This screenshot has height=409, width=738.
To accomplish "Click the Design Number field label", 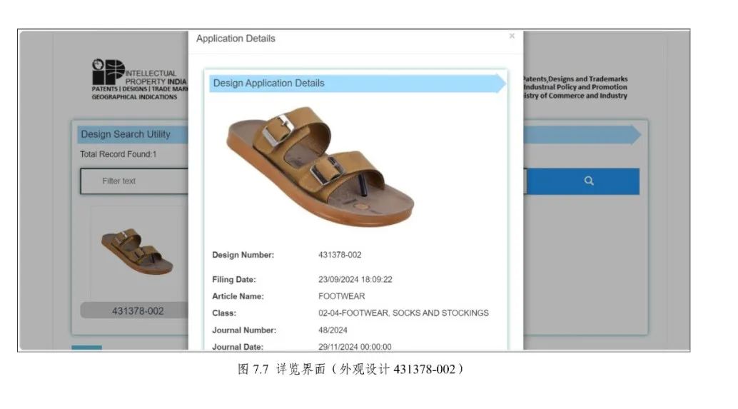I will click(x=243, y=255).
